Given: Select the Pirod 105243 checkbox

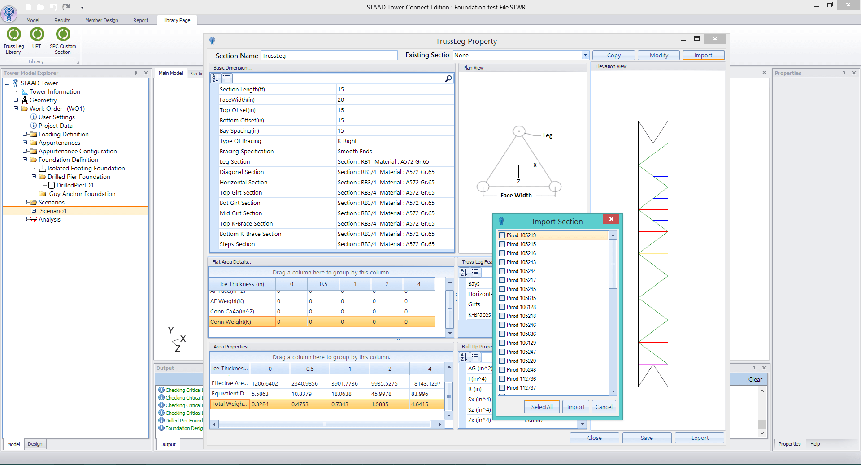Looking at the screenshot, I should click(x=502, y=262).
